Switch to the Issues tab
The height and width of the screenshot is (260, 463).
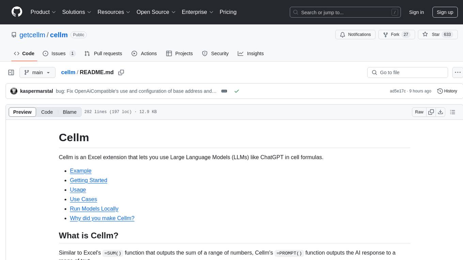[59, 53]
